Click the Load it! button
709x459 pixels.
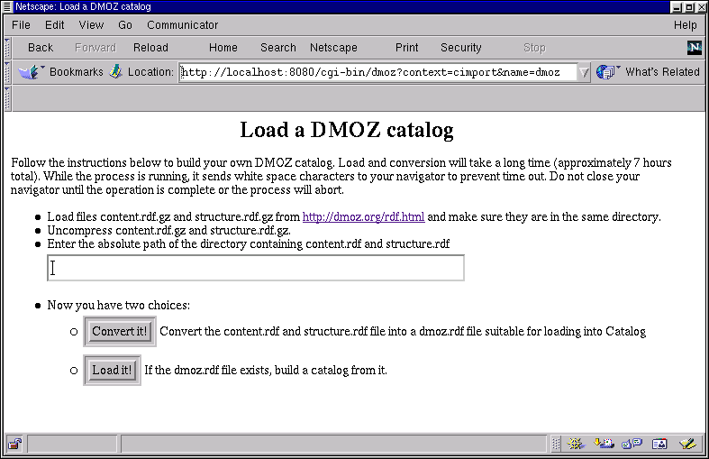pyautogui.click(x=112, y=371)
